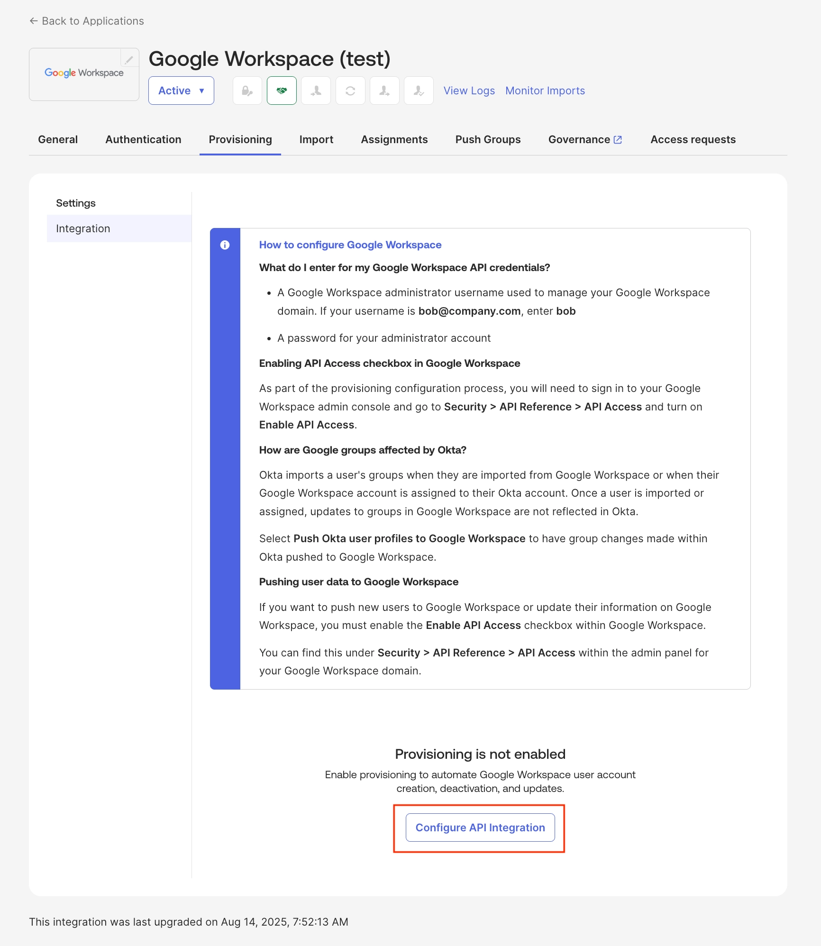Click the 'Provisioning is not enabled' heading
This screenshot has height=946, width=821.
480,754
